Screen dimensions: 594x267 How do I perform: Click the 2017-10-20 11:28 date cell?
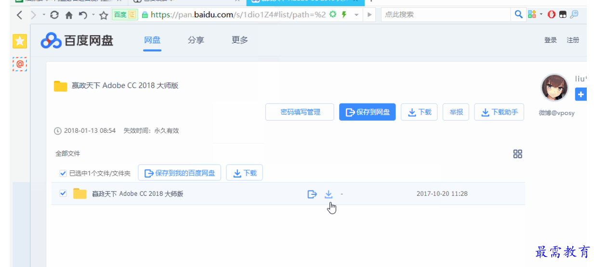tap(442, 194)
